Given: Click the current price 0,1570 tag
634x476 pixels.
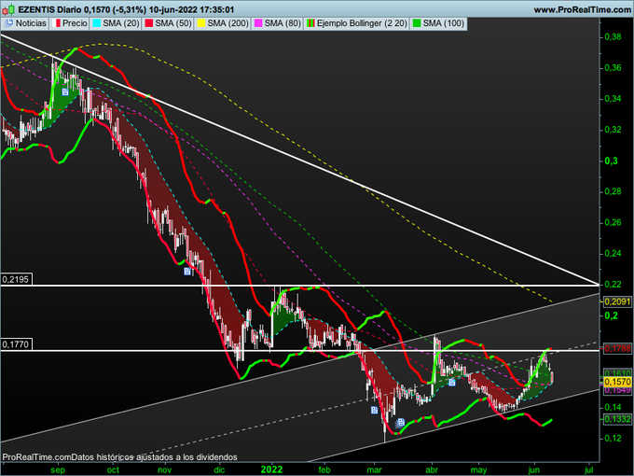Looking at the screenshot, I should click(617, 382).
